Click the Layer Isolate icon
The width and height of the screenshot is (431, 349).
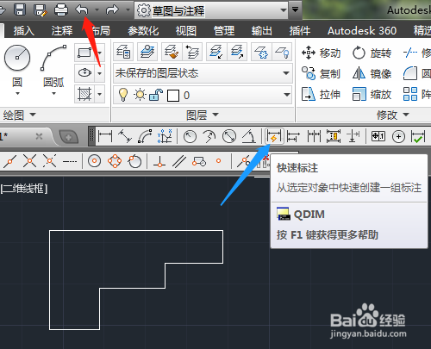coord(216,52)
